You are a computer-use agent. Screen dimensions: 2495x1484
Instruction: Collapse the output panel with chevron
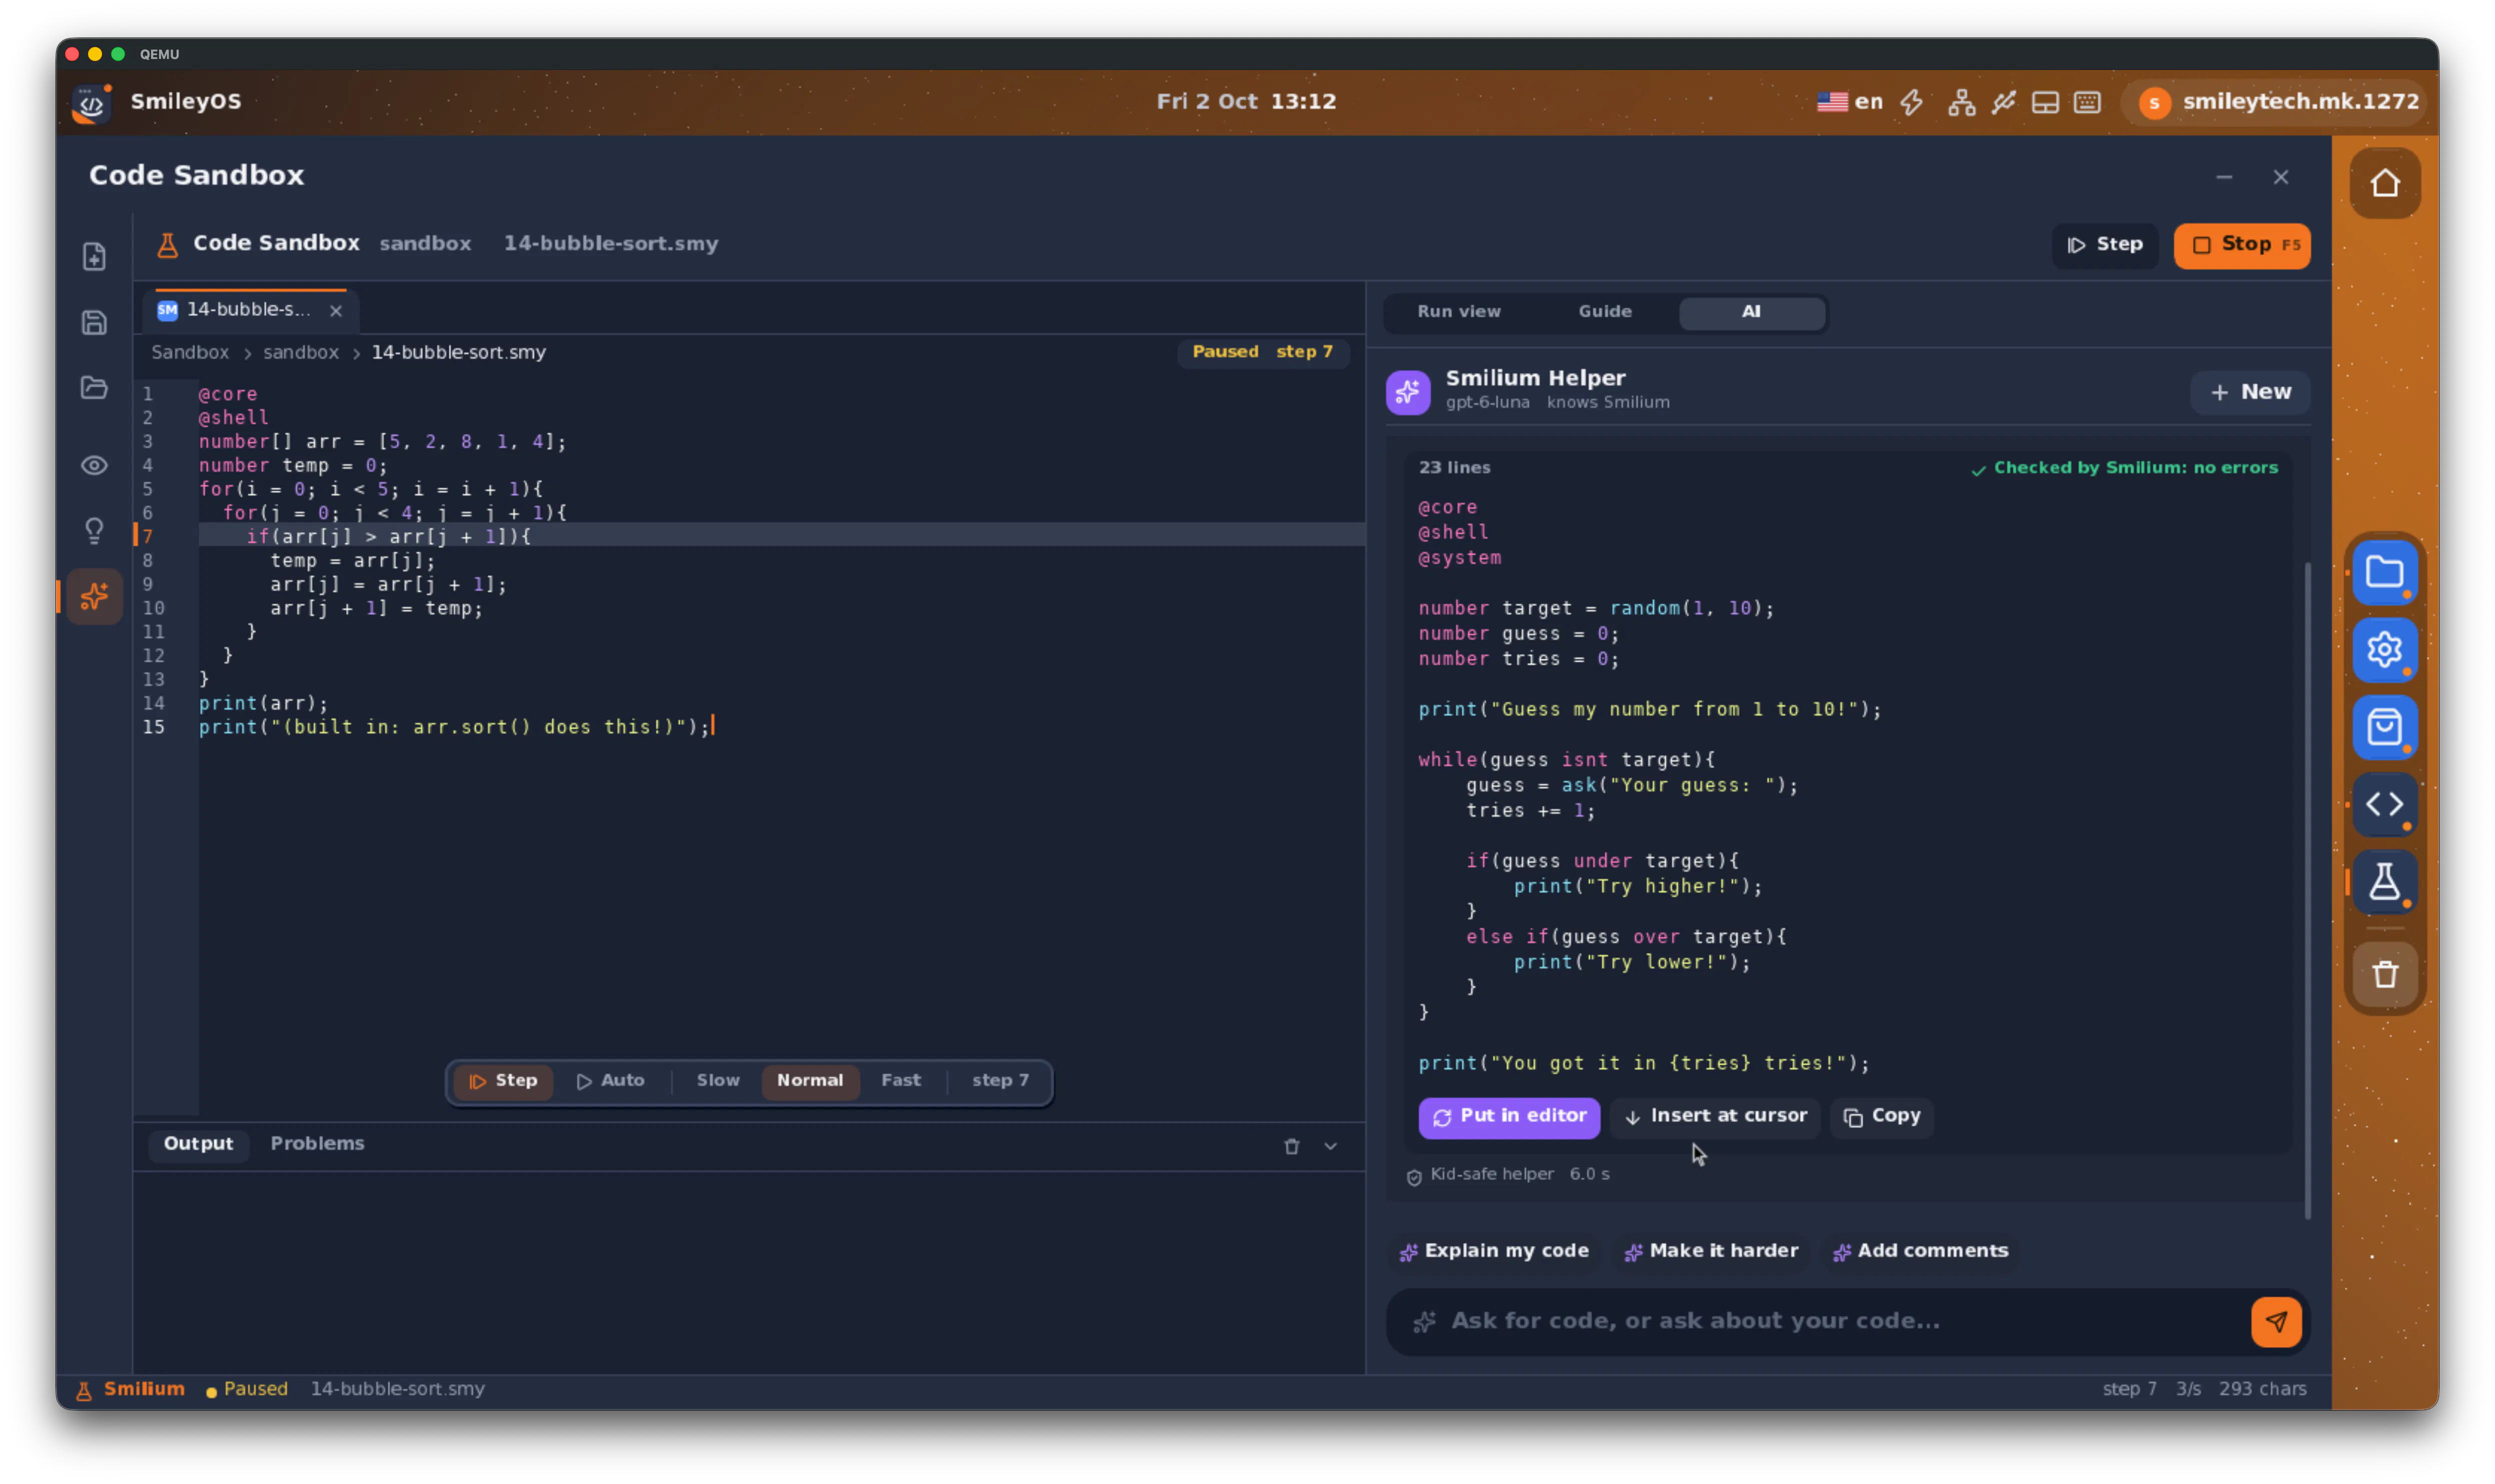1330,1146
